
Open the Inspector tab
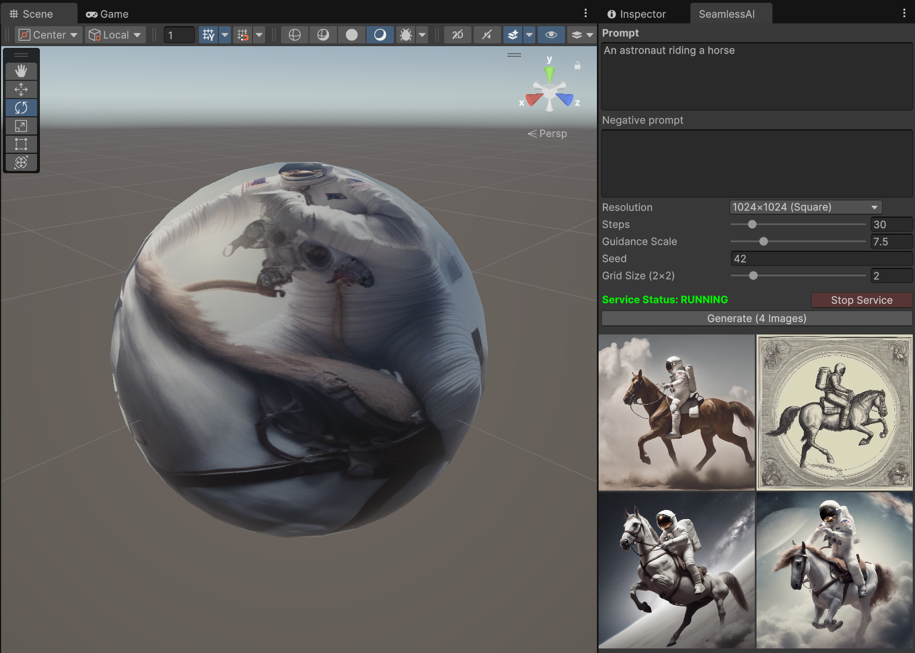click(x=636, y=14)
